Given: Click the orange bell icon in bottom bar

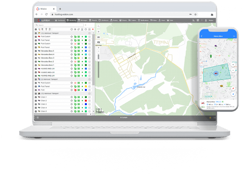Looking at the screenshot, I should point(210,118).
